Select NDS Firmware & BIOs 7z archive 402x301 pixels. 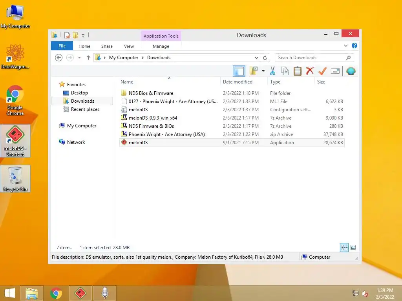[232, 126]
